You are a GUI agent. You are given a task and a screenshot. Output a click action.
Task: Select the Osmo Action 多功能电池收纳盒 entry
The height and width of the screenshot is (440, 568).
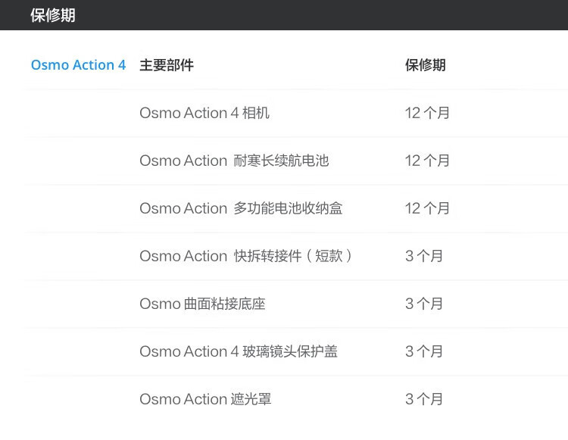(241, 208)
